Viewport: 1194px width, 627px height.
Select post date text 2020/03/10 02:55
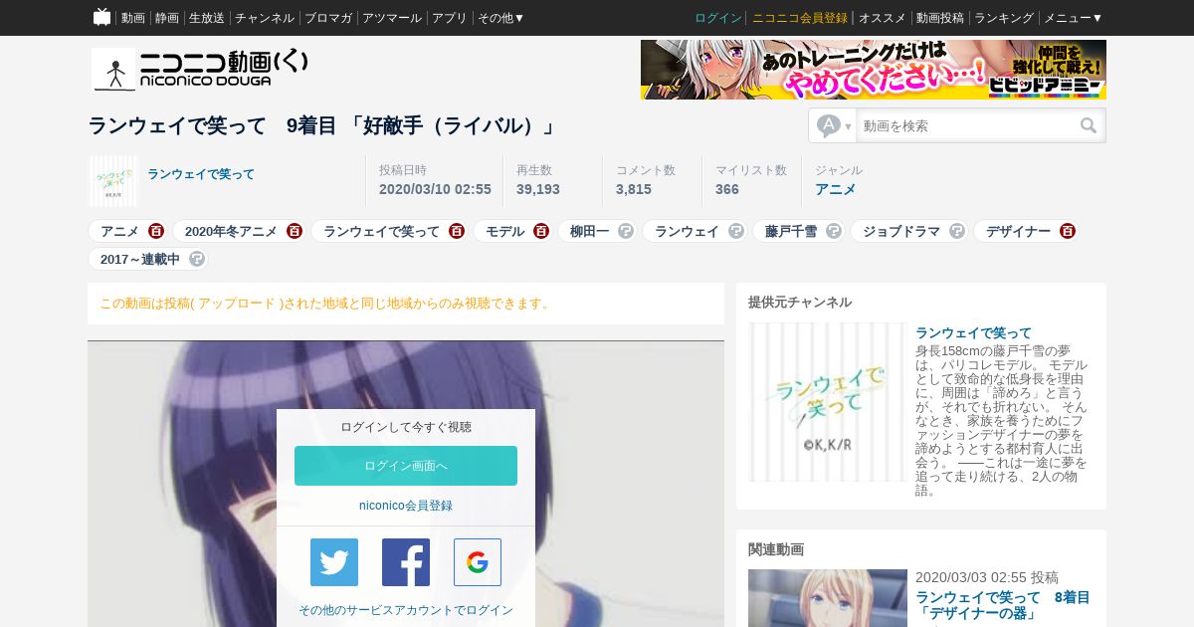[435, 189]
